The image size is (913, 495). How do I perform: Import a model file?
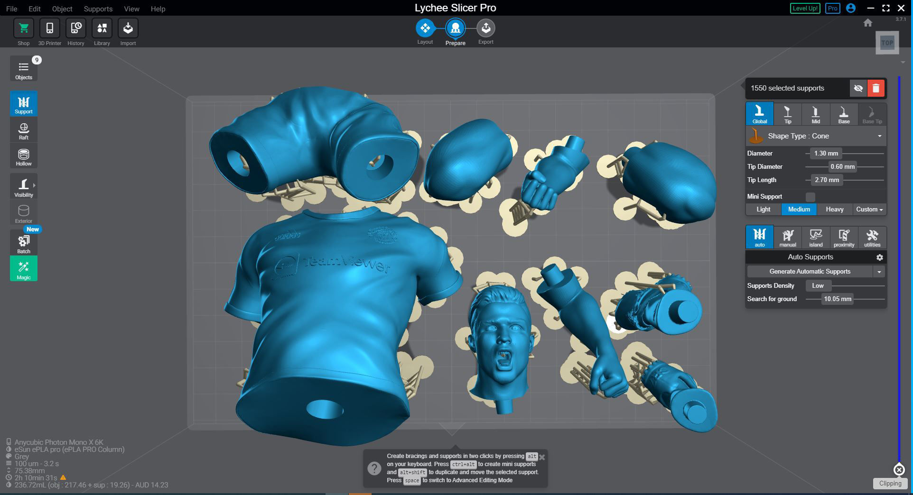[128, 28]
